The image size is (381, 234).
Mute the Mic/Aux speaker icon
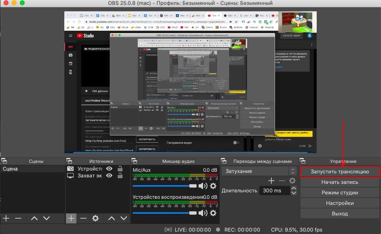point(203,186)
